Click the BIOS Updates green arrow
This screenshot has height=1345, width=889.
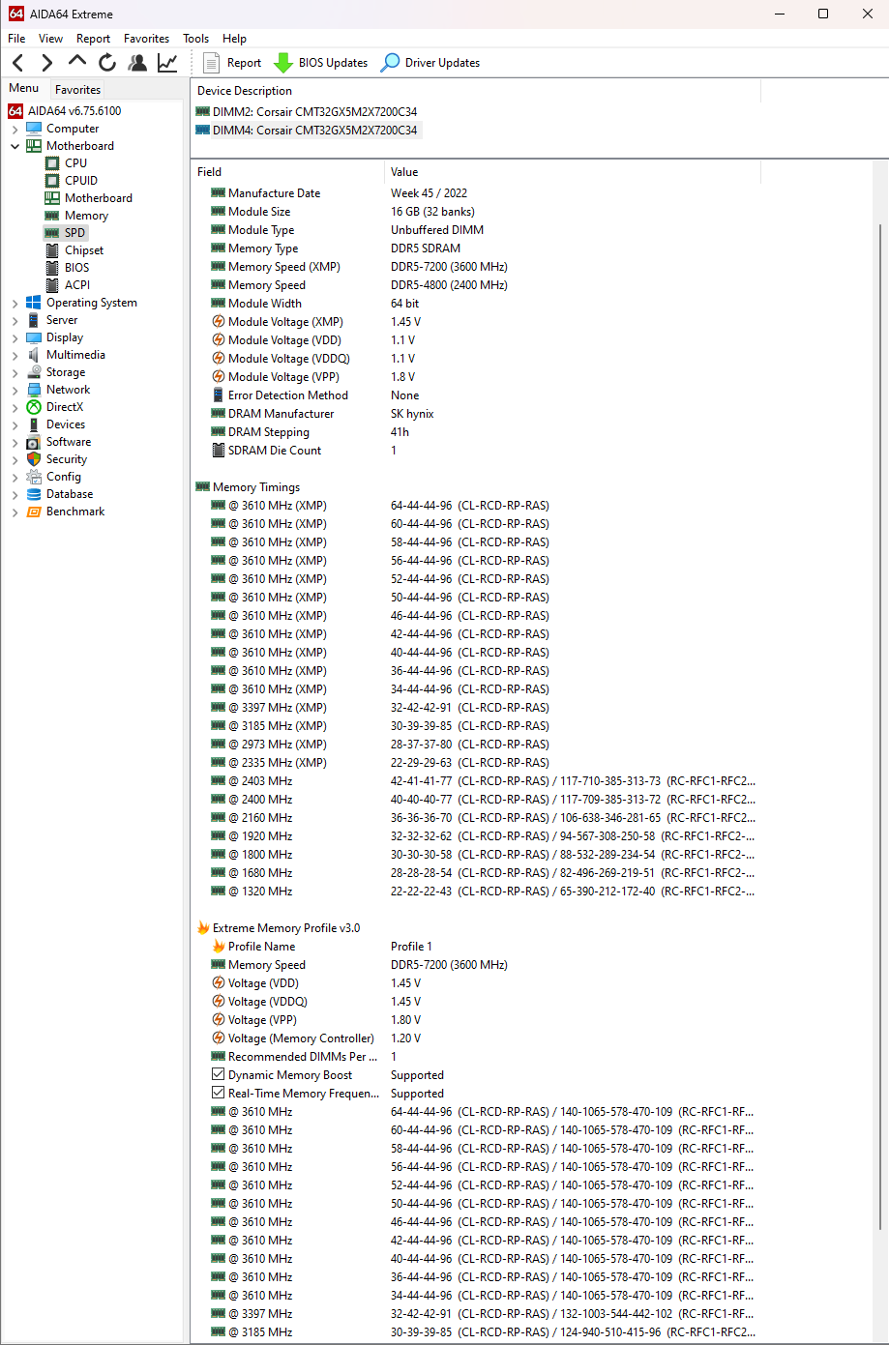point(283,63)
